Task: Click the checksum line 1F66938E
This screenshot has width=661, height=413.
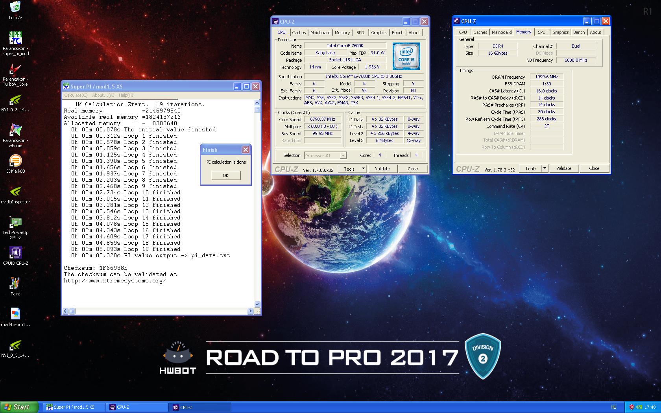Action: point(96,268)
